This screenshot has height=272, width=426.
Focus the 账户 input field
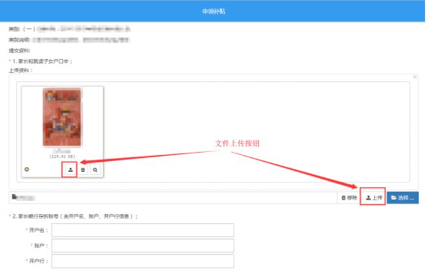pos(143,246)
